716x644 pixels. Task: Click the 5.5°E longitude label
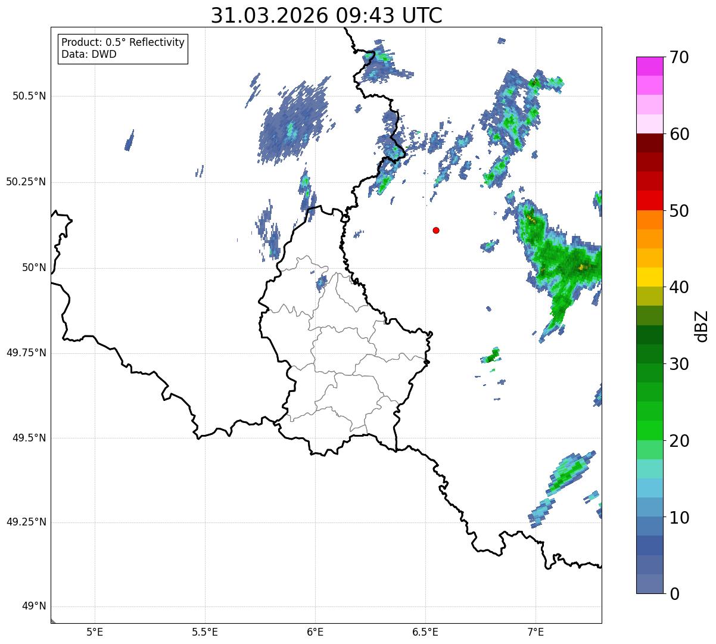pyautogui.click(x=205, y=632)
